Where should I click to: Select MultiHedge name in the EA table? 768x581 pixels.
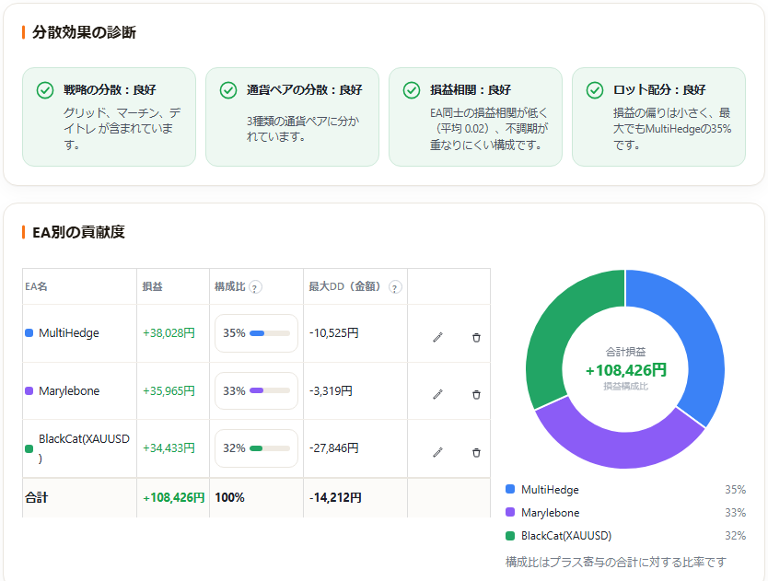tap(68, 333)
